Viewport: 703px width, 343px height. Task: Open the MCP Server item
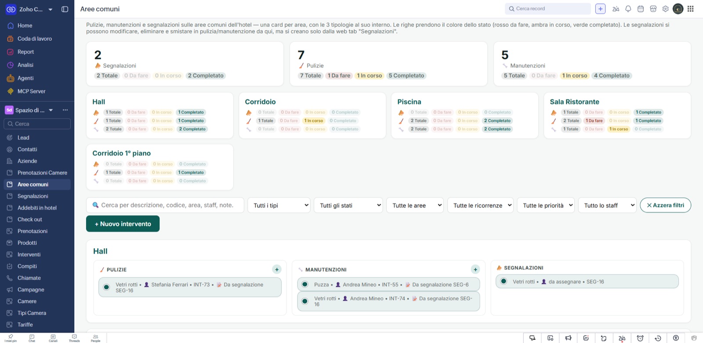pyautogui.click(x=32, y=91)
